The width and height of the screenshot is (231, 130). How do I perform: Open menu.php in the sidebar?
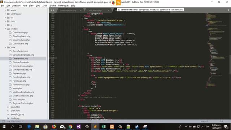click(x=17, y=88)
